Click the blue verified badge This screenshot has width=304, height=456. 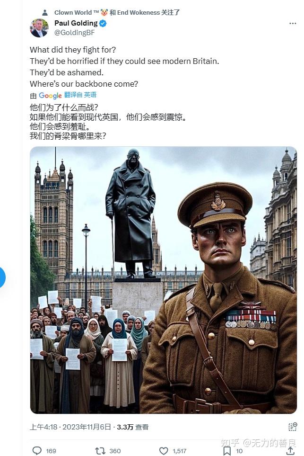coord(103,23)
